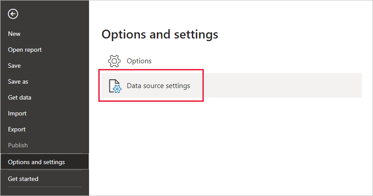Click the Options gear icon

114,61
